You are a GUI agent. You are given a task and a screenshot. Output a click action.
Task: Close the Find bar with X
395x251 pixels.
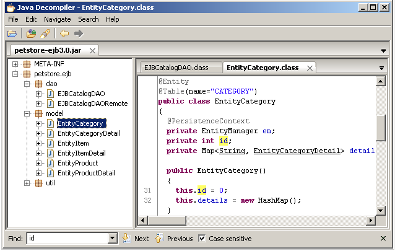[383, 238]
